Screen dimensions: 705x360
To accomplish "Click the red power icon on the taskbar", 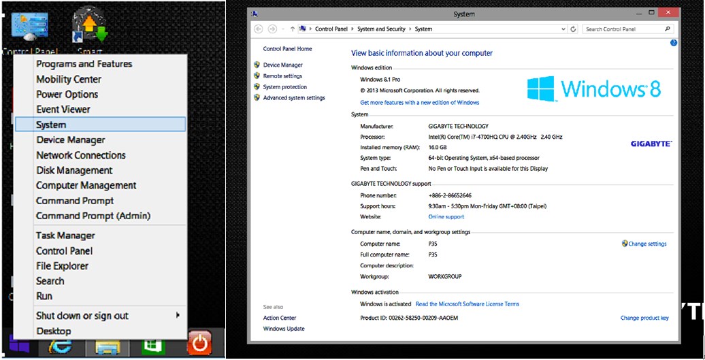I will [199, 344].
